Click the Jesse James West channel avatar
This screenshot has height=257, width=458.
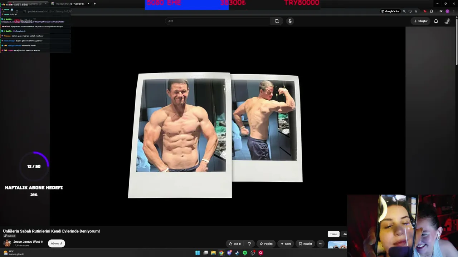tap(7, 243)
